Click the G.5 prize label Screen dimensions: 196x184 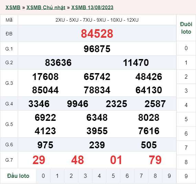click(9, 124)
